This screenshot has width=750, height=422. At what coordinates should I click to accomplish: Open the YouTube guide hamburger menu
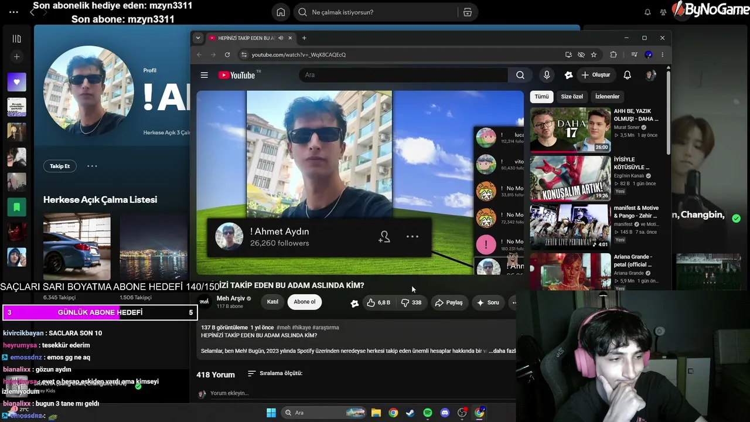204,75
